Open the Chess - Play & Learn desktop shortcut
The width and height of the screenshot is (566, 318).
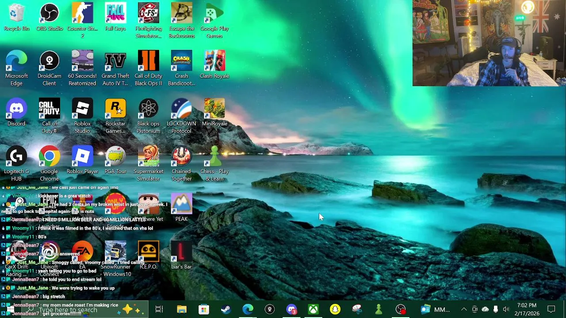(x=214, y=164)
